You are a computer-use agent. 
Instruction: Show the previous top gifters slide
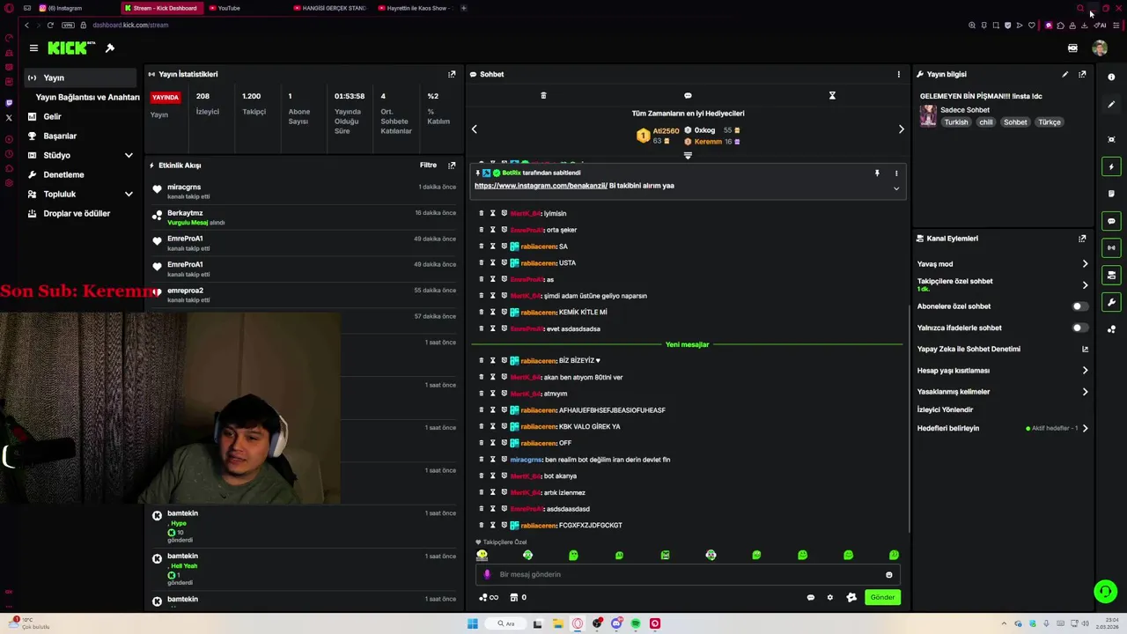[x=474, y=129]
